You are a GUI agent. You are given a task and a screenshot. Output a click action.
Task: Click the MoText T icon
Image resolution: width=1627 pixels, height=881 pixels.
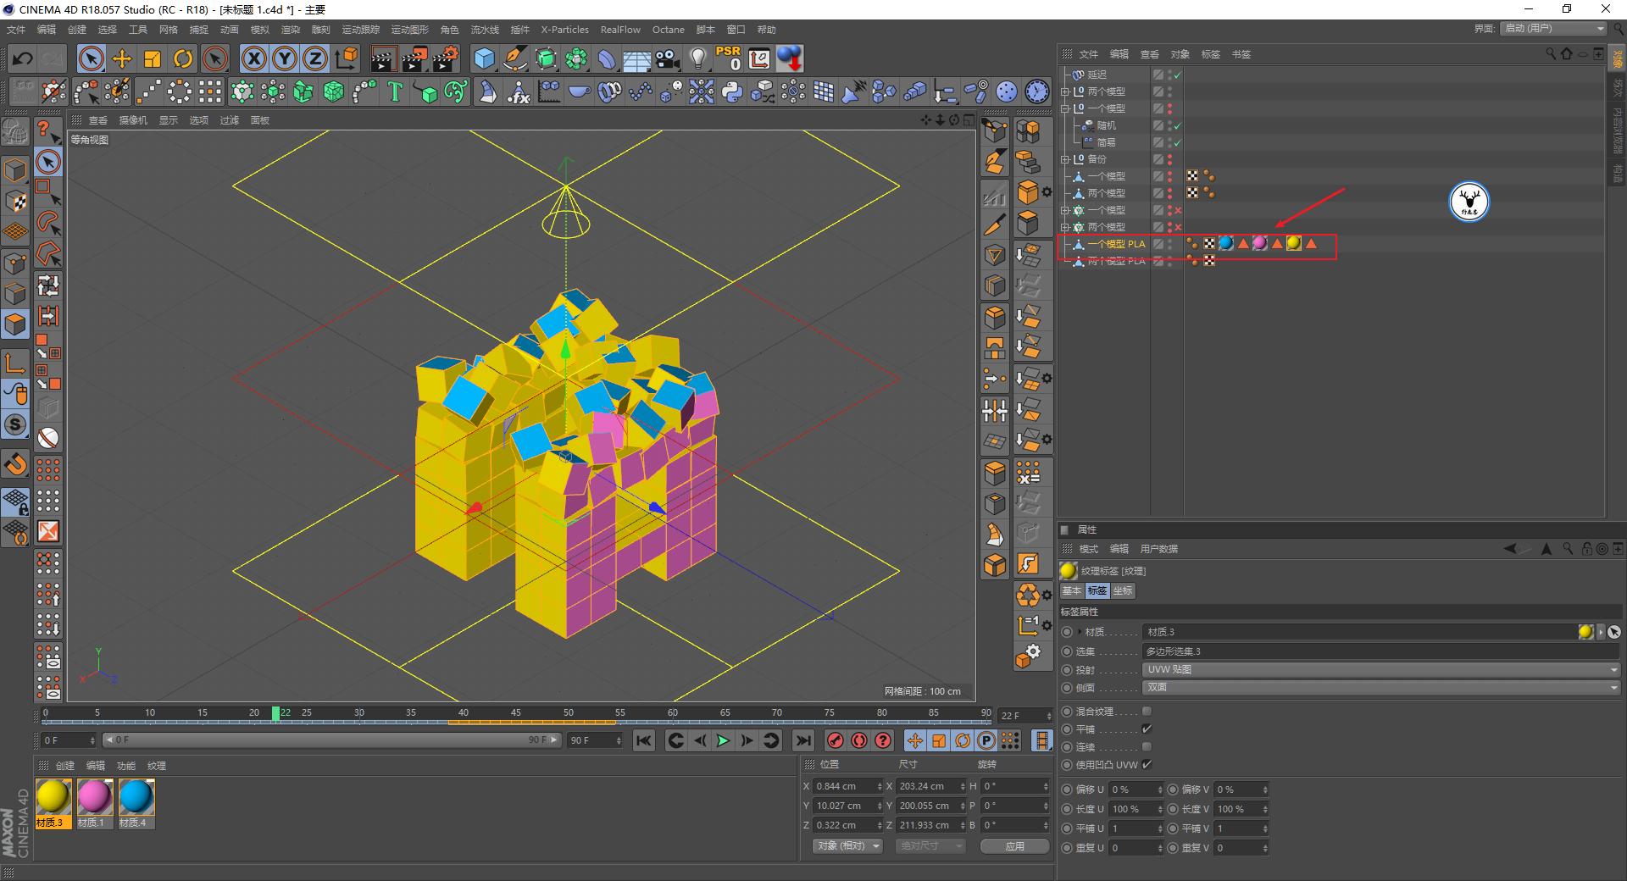tap(395, 91)
